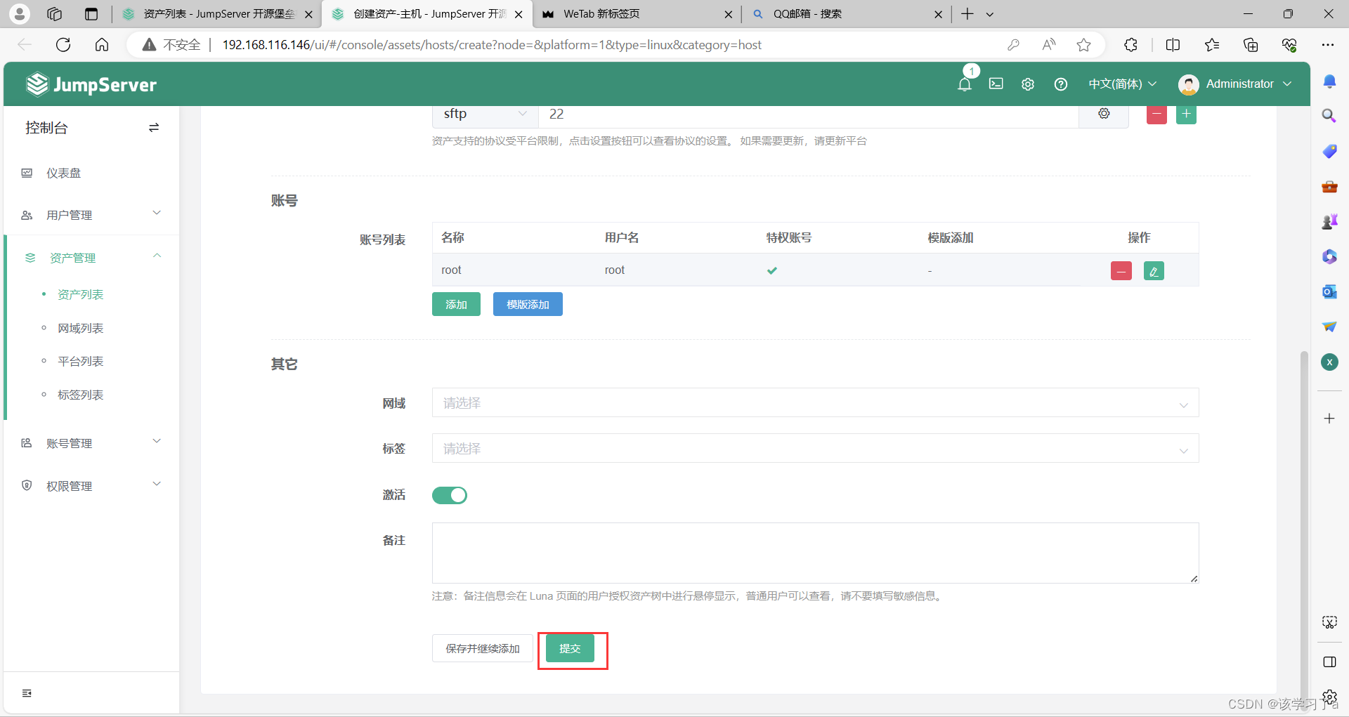The height and width of the screenshot is (717, 1349).
Task: Click the 提交 submit button
Action: coord(570,648)
